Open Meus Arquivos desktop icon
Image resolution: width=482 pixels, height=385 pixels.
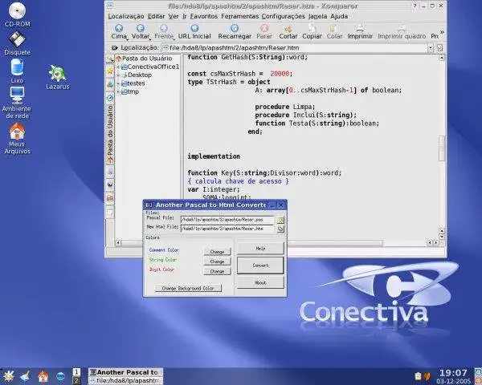click(x=17, y=138)
